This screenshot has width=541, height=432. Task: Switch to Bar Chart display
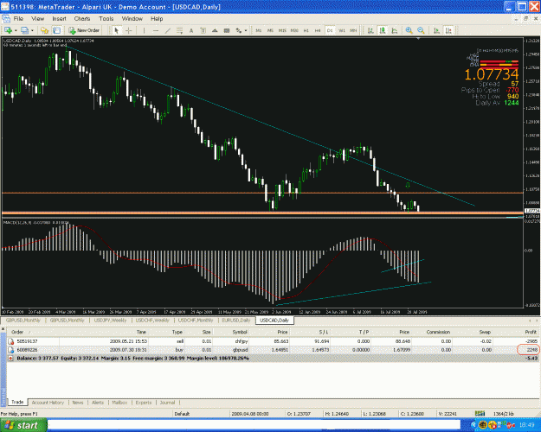click(x=370, y=30)
